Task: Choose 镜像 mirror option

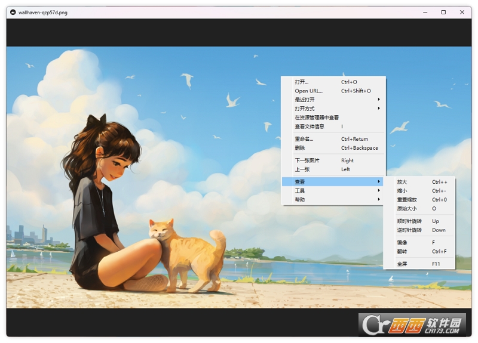Action: click(x=419, y=243)
